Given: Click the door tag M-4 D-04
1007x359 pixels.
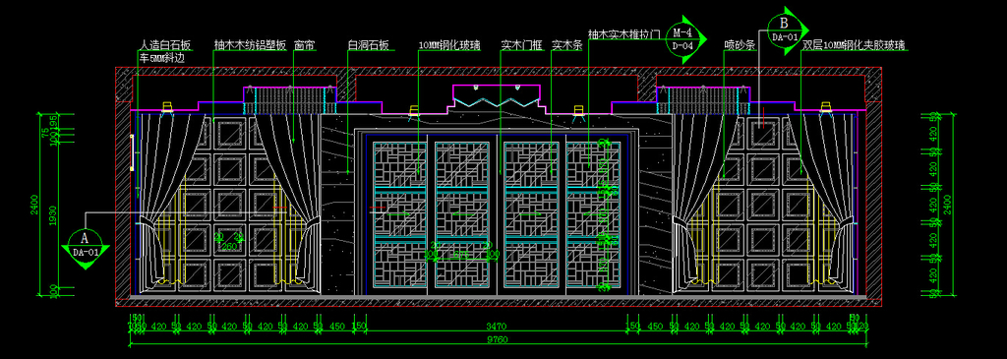Looking at the screenshot, I should (x=682, y=38).
